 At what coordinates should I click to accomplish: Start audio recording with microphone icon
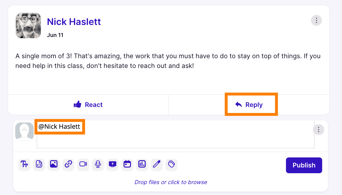pyautogui.click(x=98, y=164)
